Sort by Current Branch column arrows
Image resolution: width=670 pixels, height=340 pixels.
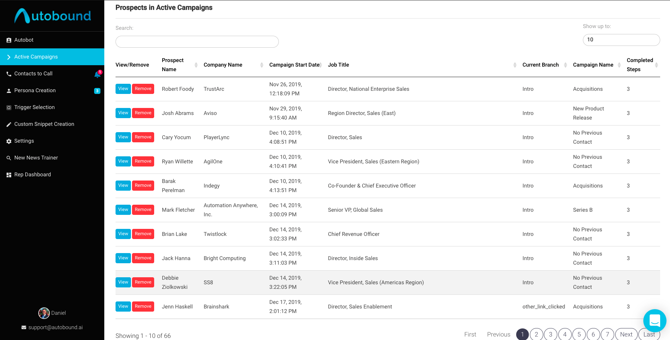coord(565,65)
